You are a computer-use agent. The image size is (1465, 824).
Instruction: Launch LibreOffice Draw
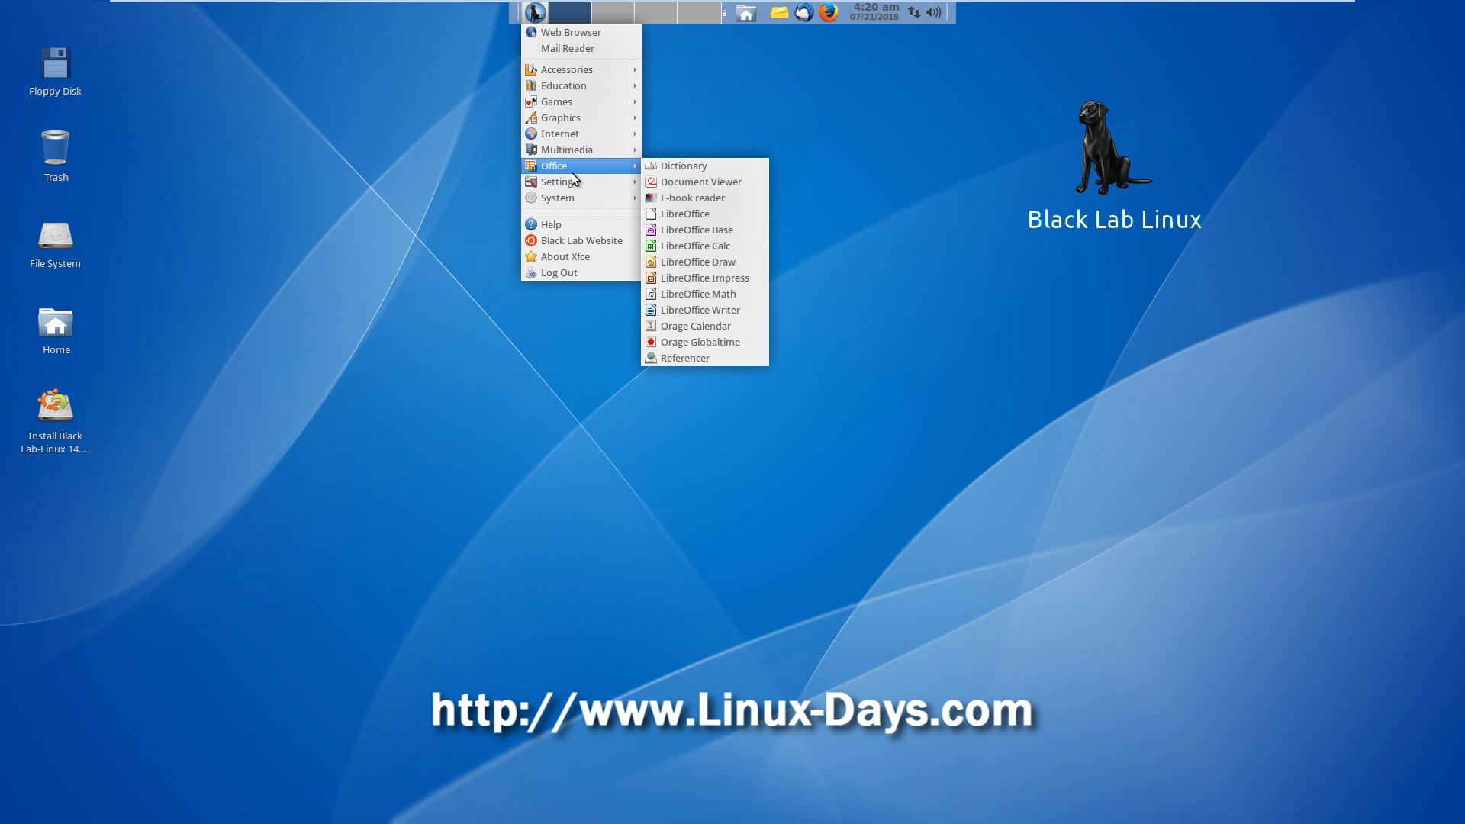coord(705,262)
